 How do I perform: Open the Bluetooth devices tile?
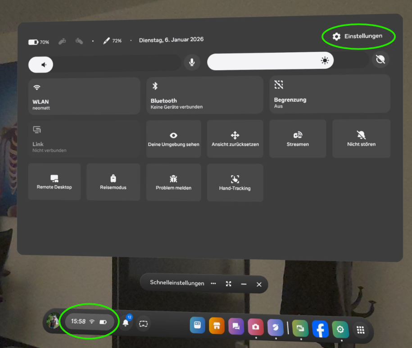pos(204,96)
